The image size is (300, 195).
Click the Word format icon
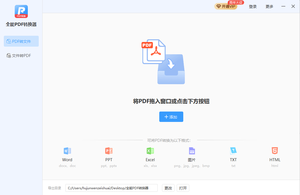67,151
